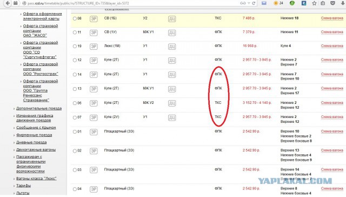Click the ДЦ icon in car 13 row
346x197 pixels.
coord(172,89)
